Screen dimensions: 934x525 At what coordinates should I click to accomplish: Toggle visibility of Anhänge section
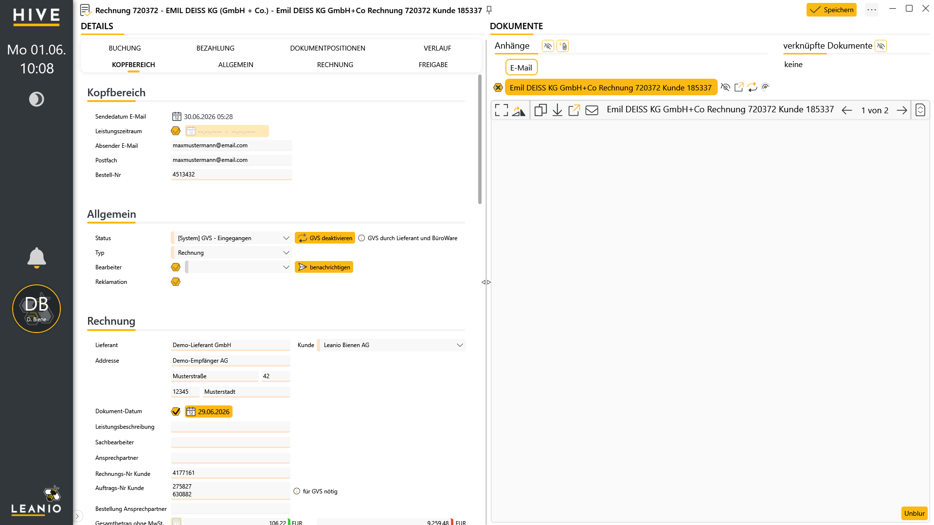pos(548,46)
